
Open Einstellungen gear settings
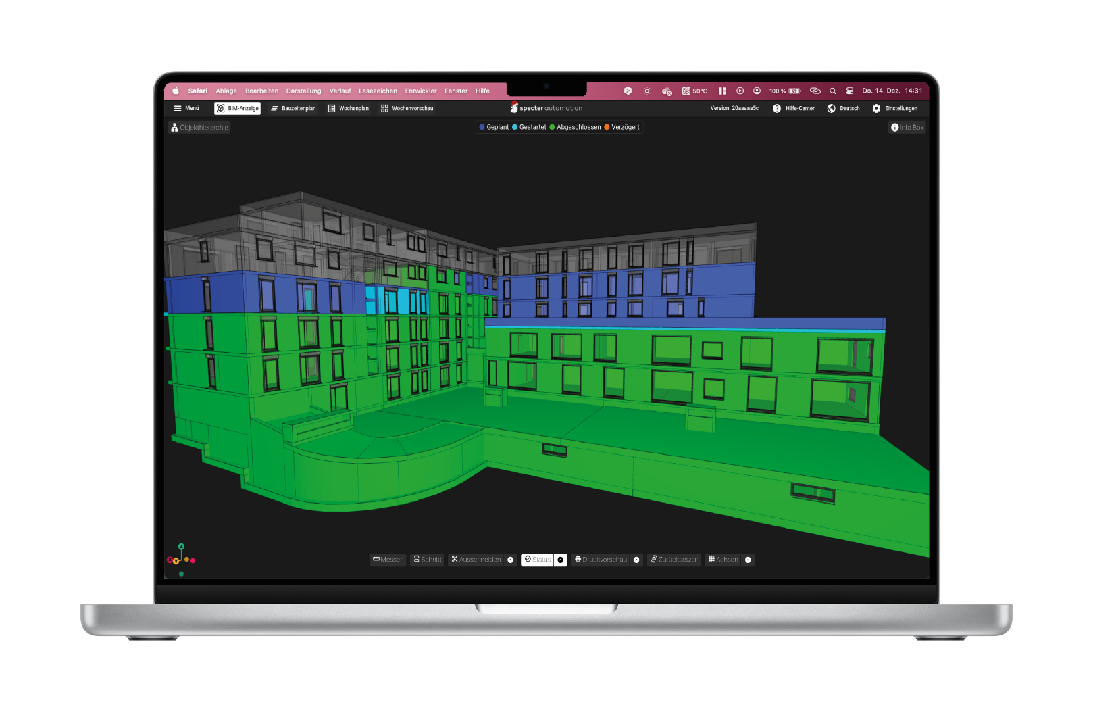click(x=876, y=108)
